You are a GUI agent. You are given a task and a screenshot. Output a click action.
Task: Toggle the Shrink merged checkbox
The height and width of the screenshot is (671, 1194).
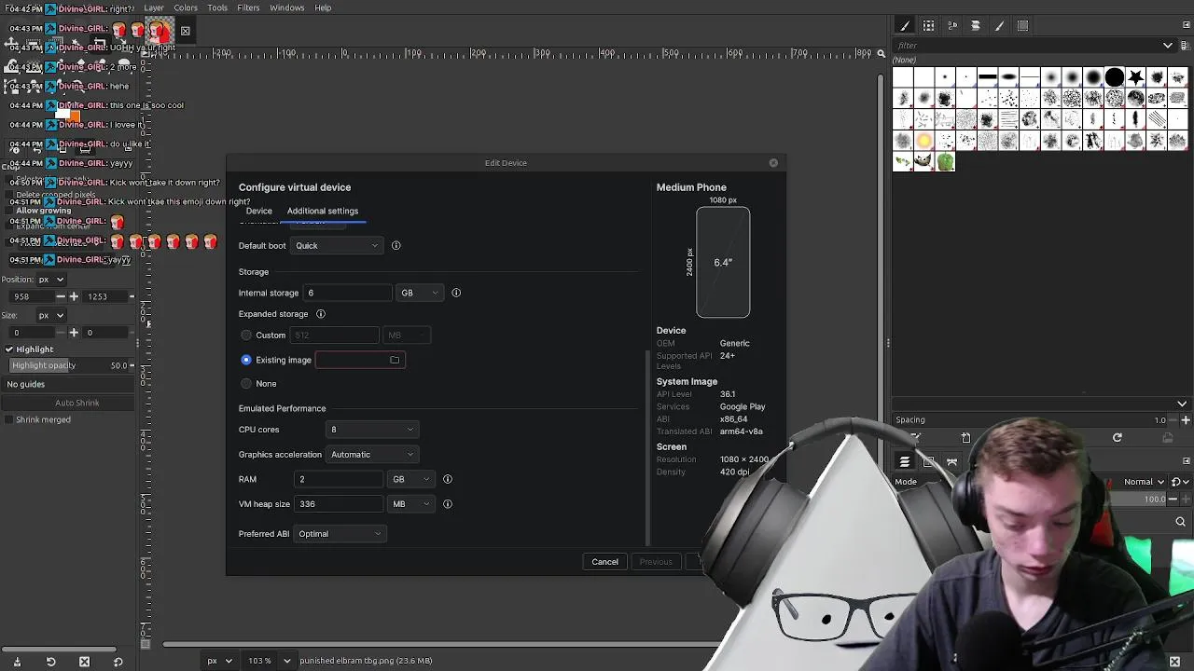(x=8, y=420)
